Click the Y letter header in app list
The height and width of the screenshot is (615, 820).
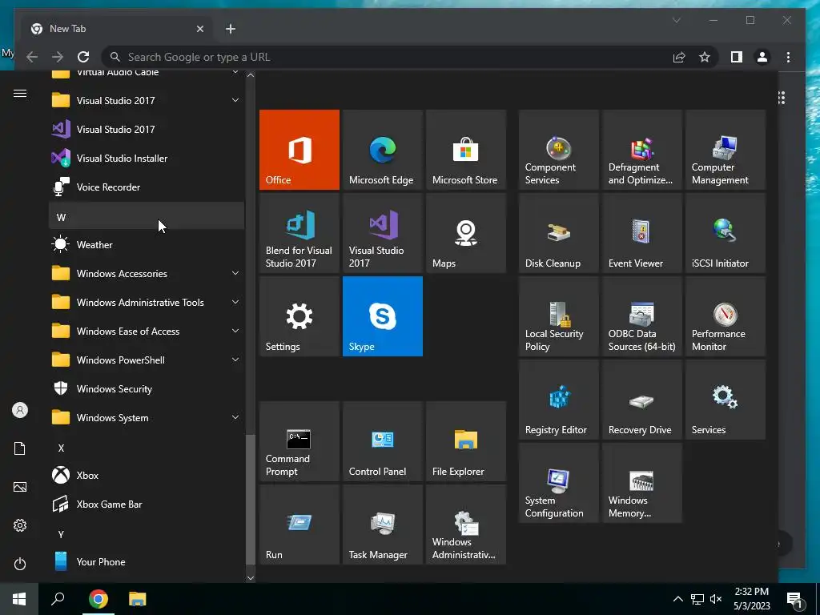147,534
